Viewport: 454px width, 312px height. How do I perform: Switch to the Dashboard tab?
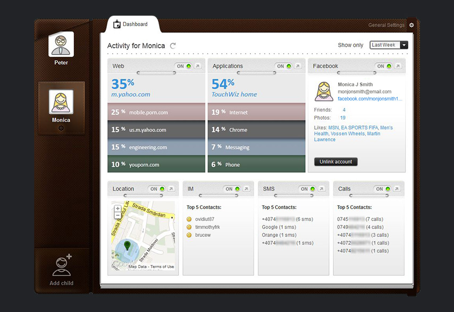click(132, 24)
